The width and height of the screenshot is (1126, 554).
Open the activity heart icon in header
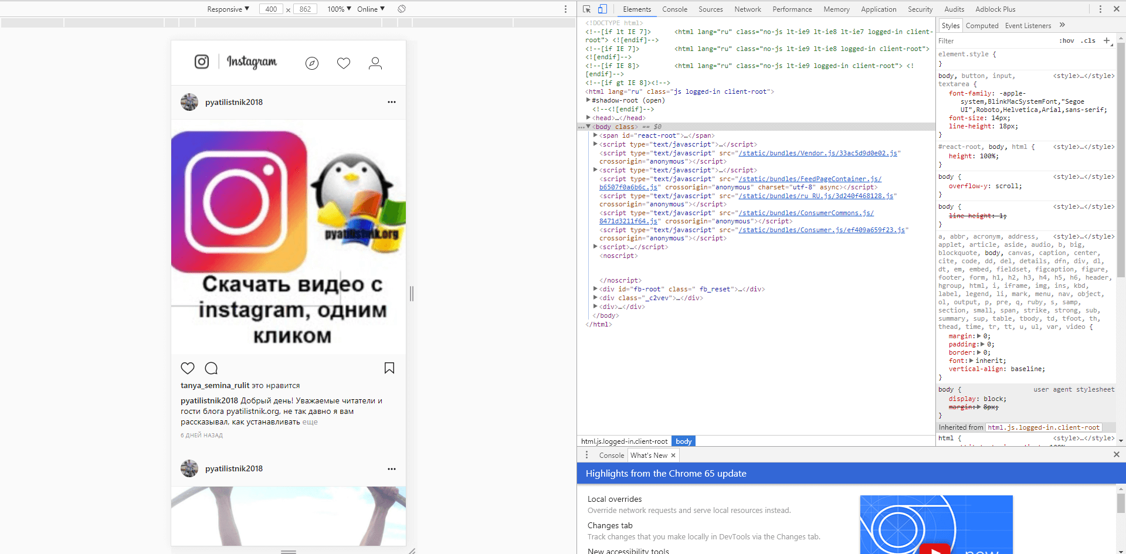344,63
